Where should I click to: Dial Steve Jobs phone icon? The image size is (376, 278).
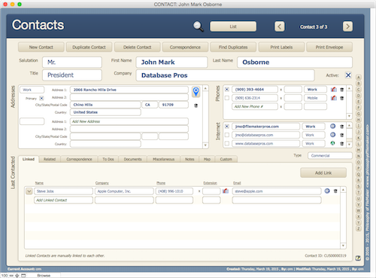[226, 191]
